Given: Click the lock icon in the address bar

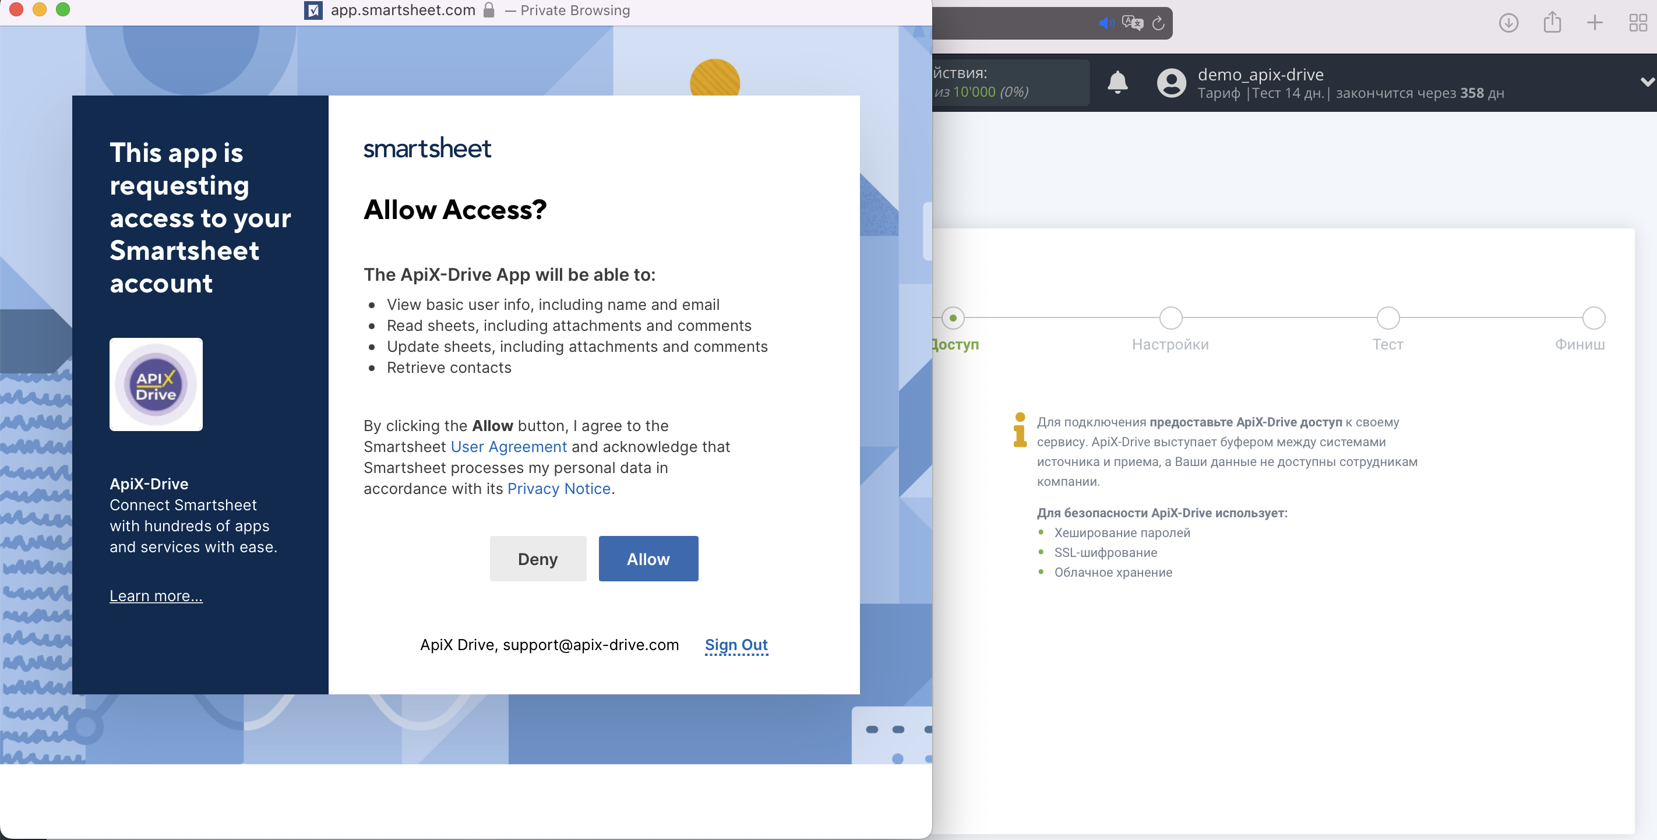Looking at the screenshot, I should coord(489,10).
